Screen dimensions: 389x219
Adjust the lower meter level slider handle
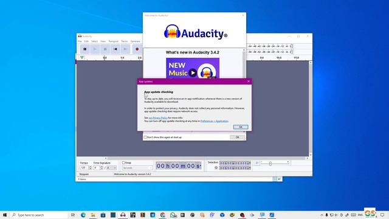pos(292,52)
